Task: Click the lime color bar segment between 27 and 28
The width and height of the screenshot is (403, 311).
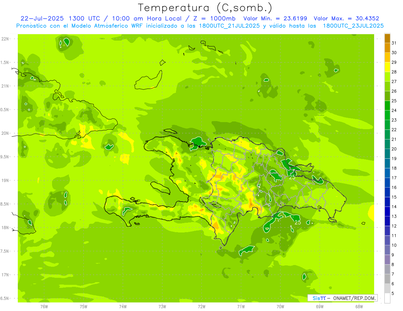Action: [x=387, y=77]
